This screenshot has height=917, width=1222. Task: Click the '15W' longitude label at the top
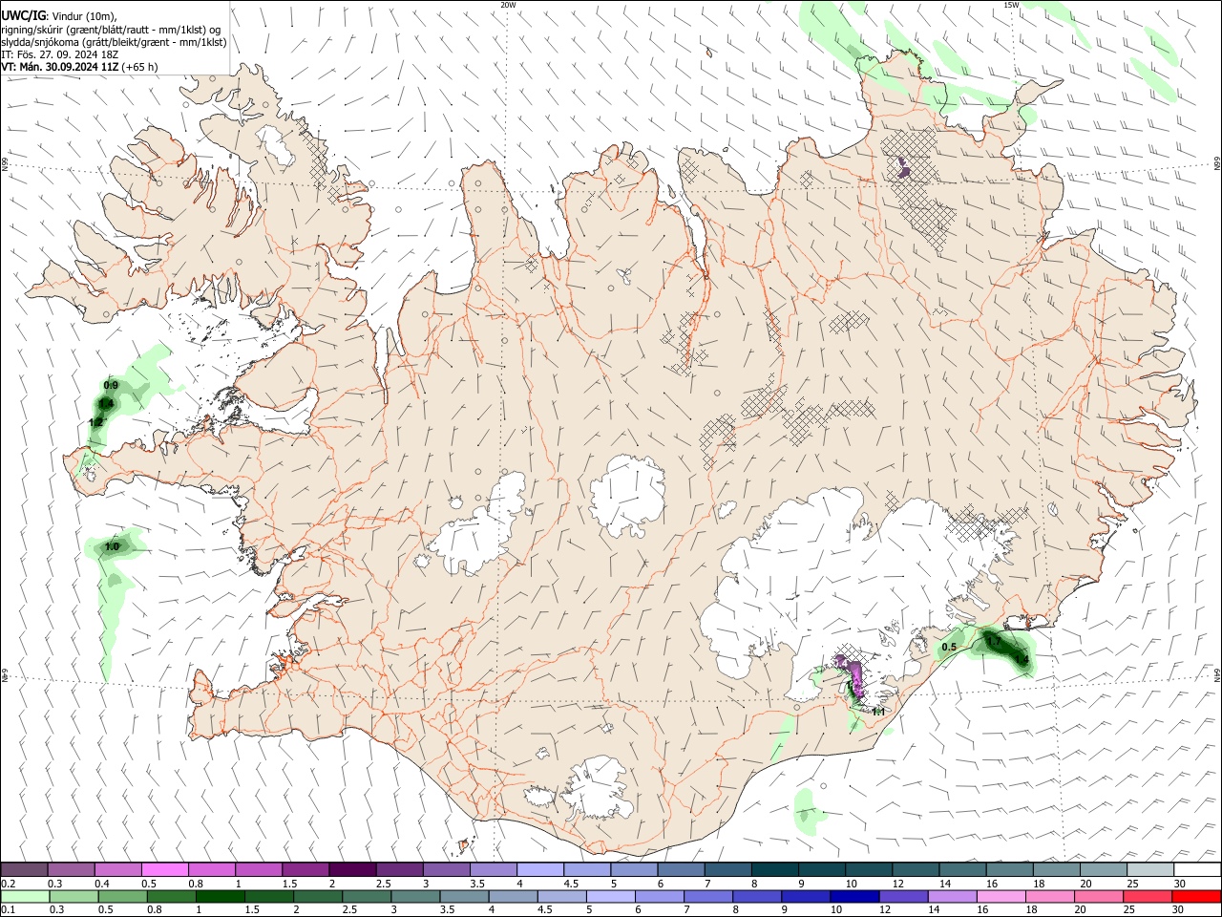[1011, 5]
